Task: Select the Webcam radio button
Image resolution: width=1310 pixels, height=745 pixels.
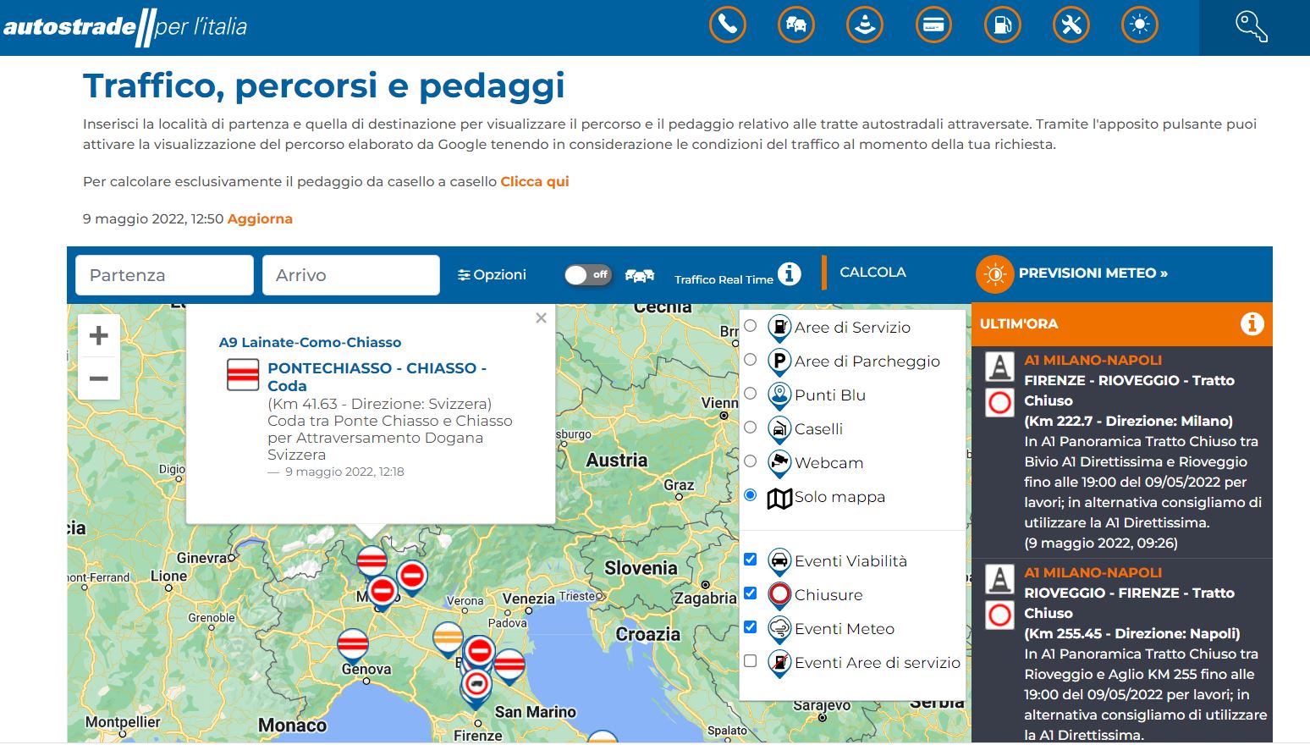Action: 750,461
